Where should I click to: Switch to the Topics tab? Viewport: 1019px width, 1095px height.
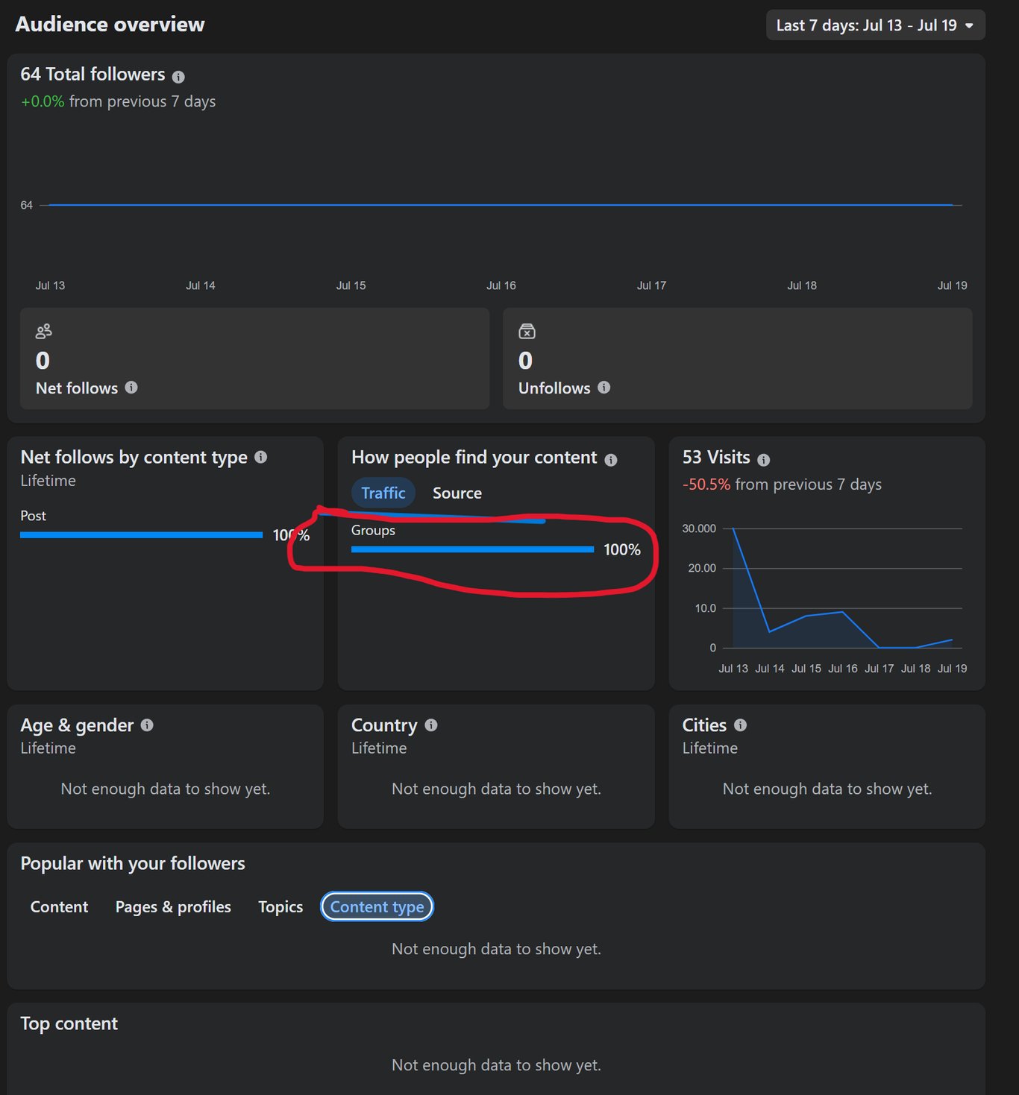click(280, 906)
